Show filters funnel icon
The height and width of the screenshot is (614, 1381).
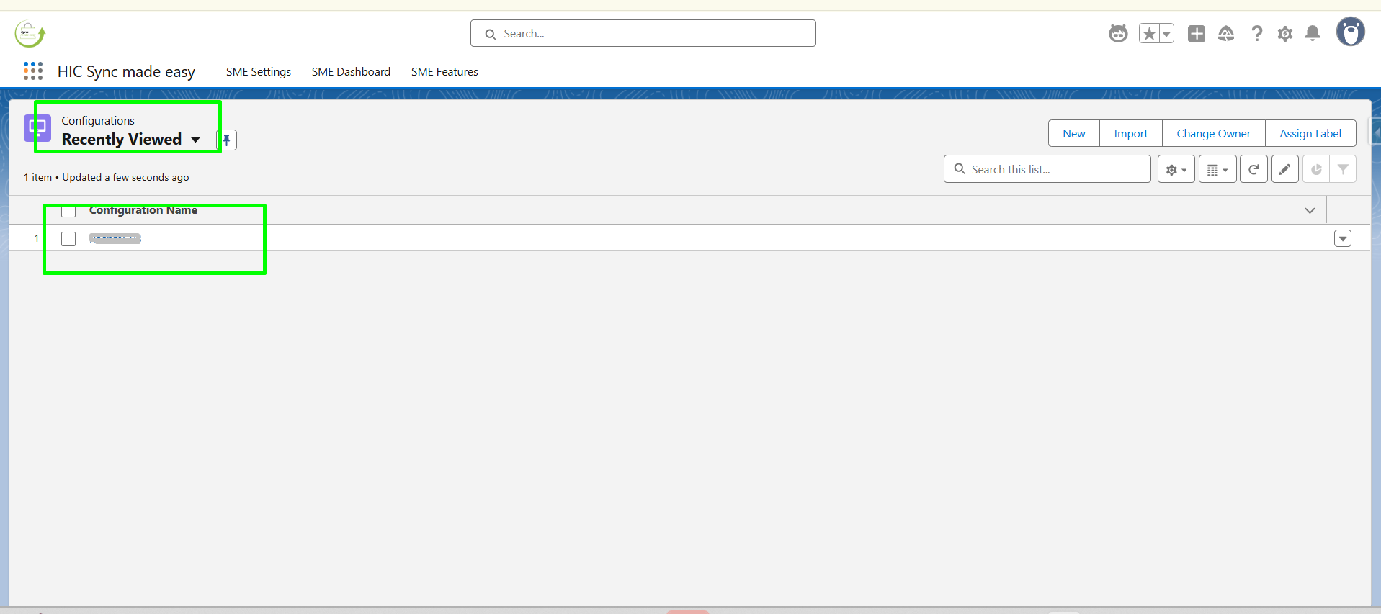click(x=1343, y=169)
